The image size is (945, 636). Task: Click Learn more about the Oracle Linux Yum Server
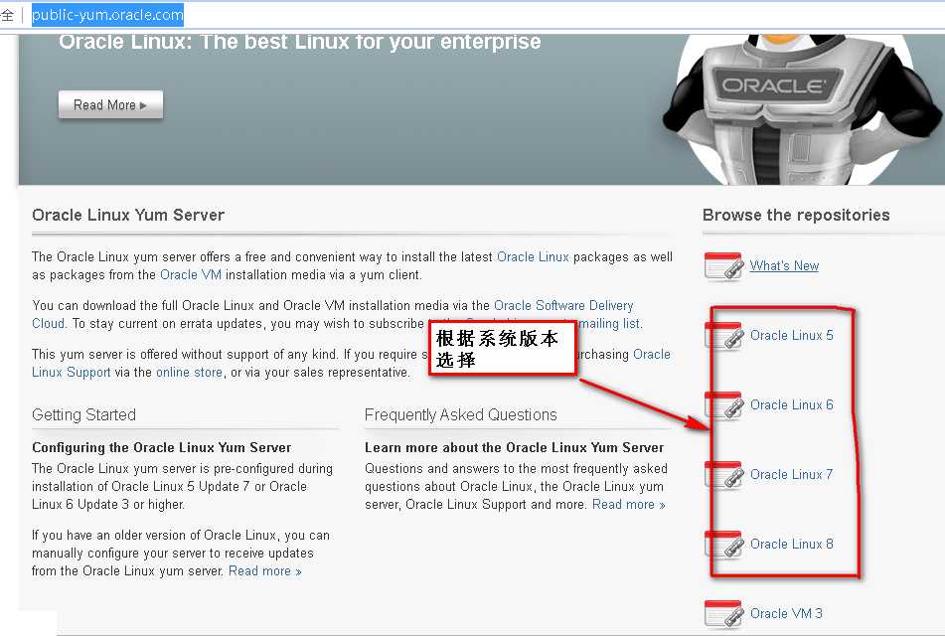pyautogui.click(x=514, y=447)
